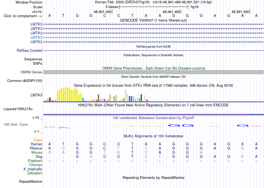Click 'Multiz Alignments of 100 Vertebrates' title
264x188 pixels.
pos(153,136)
